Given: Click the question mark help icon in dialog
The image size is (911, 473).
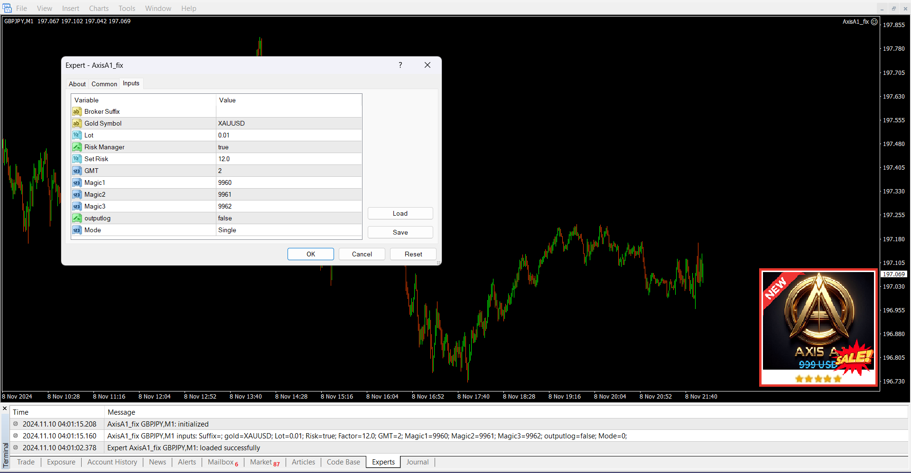Looking at the screenshot, I should point(400,65).
